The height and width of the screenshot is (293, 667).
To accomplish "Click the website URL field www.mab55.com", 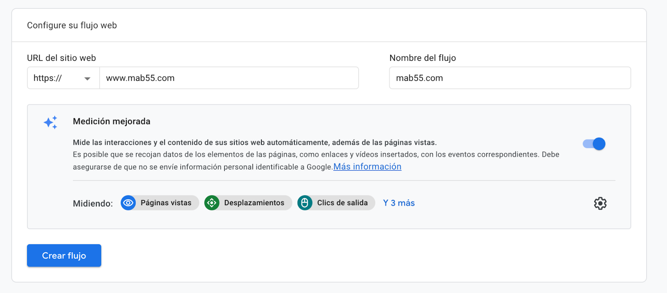I will click(228, 78).
